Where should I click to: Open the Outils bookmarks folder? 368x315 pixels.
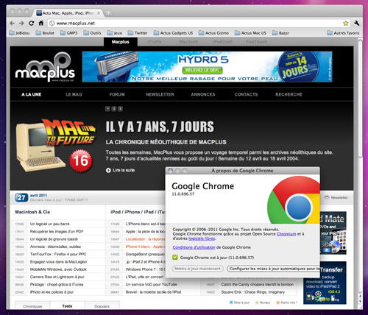(x=92, y=33)
